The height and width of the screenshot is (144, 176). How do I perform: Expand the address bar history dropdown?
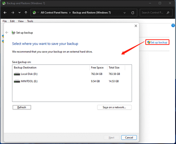coord(125,13)
